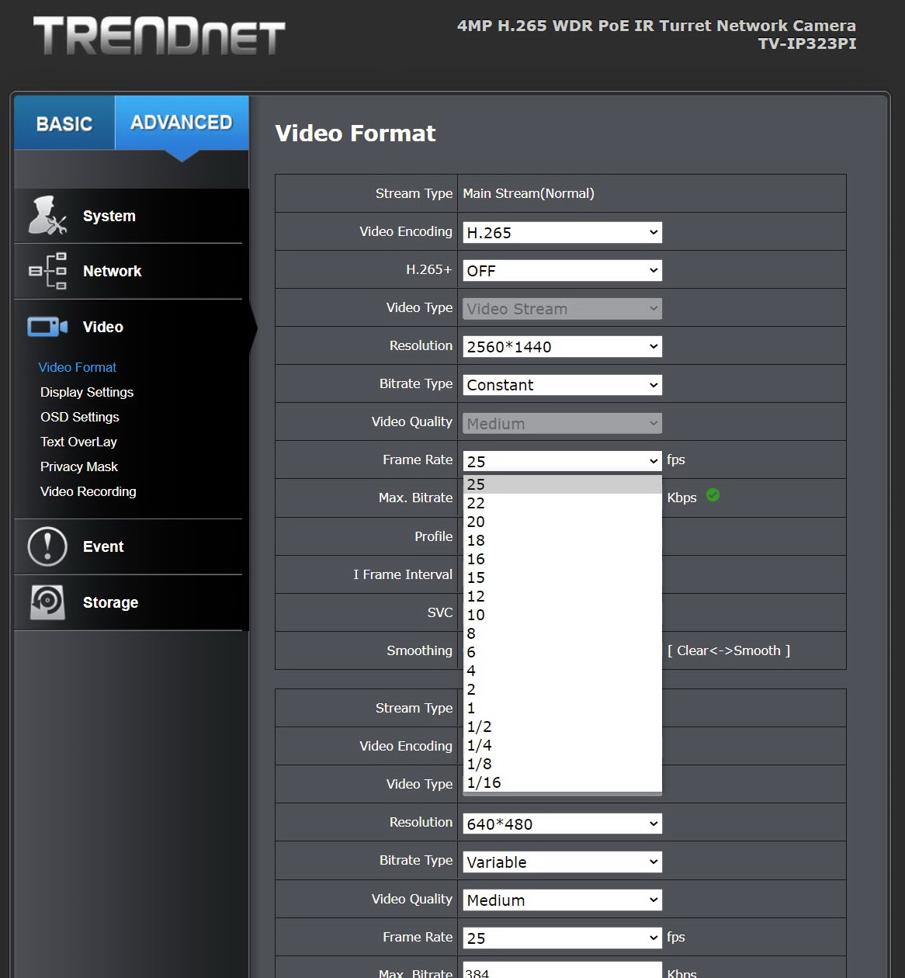Viewport: 905px width, 978px height.
Task: Click the green check icon beside Kbps
Action: (713, 494)
